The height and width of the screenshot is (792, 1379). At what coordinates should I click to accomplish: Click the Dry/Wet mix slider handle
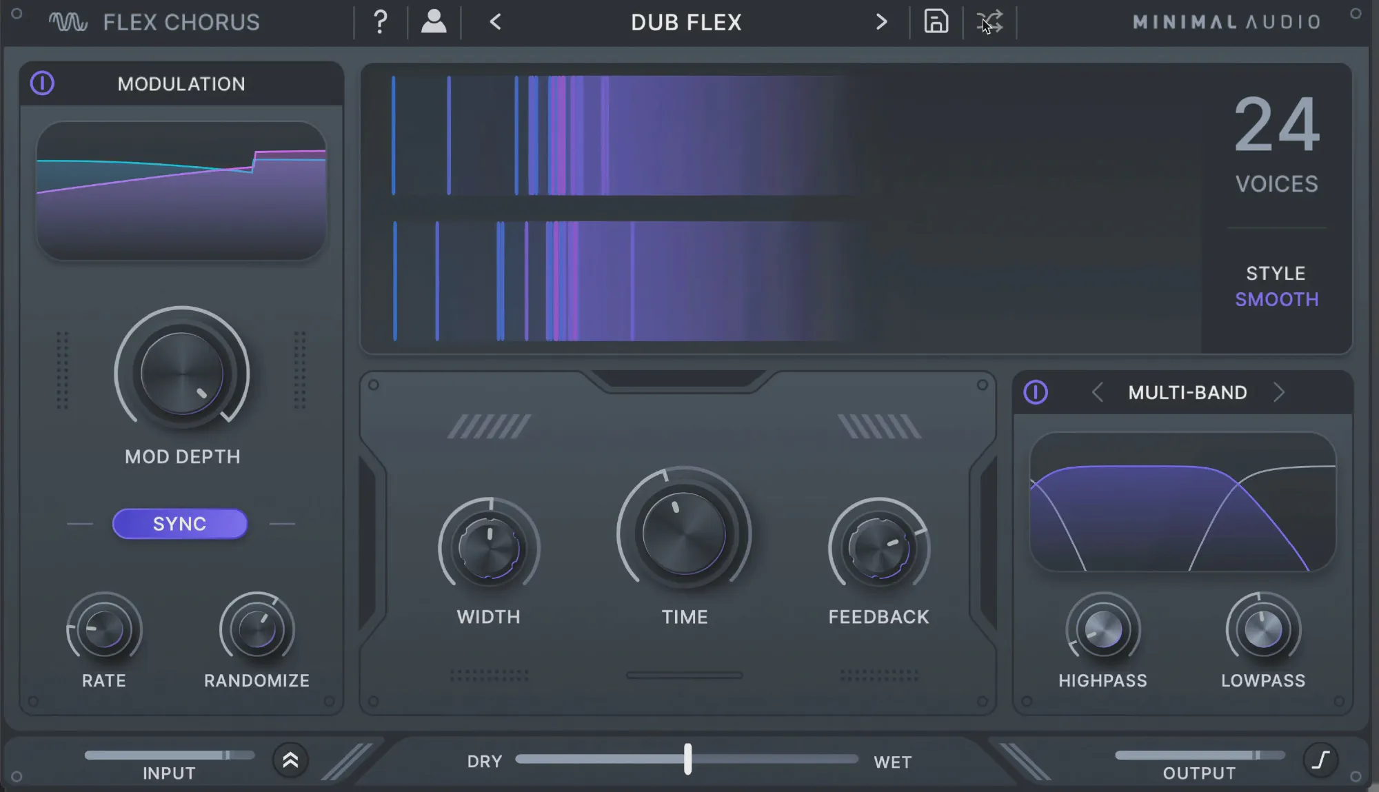[x=687, y=759]
